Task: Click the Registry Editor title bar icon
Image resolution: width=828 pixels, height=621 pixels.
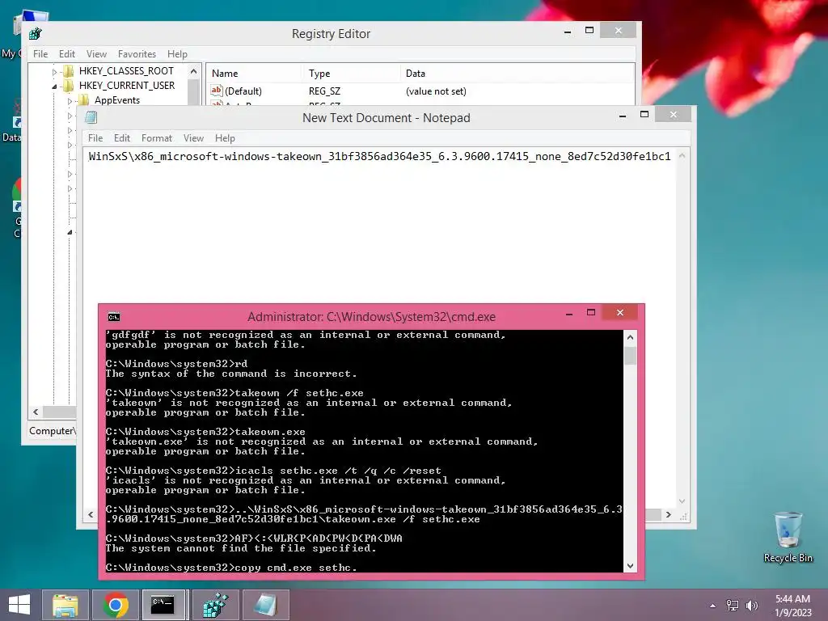Action: (x=36, y=34)
